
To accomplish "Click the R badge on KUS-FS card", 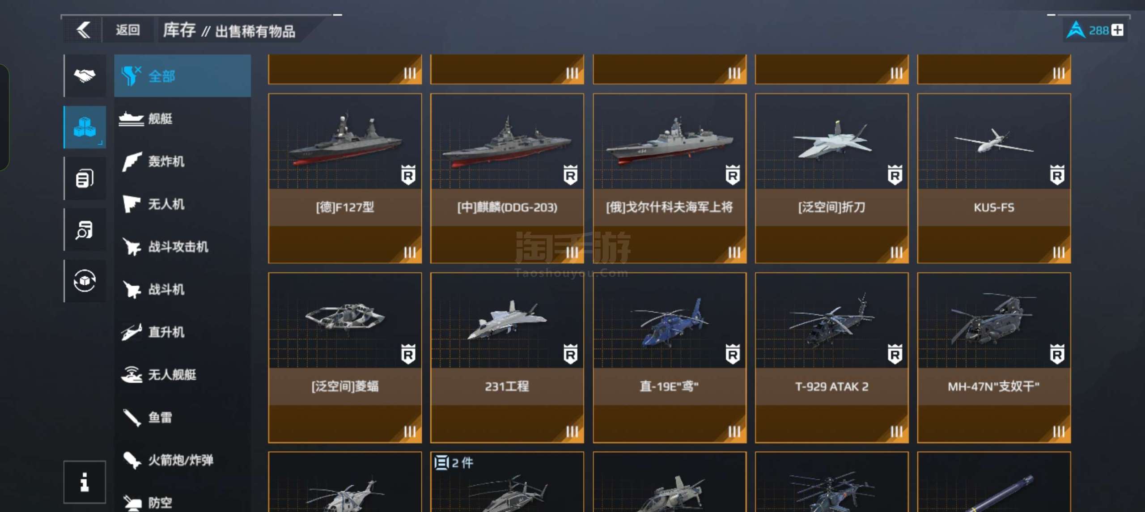I will (x=1057, y=175).
